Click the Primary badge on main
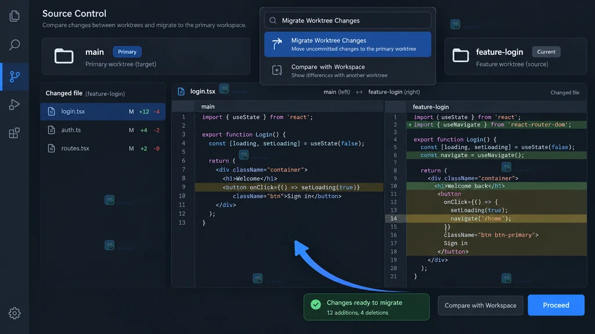Viewport: 595px width, 334px height. 127,52
